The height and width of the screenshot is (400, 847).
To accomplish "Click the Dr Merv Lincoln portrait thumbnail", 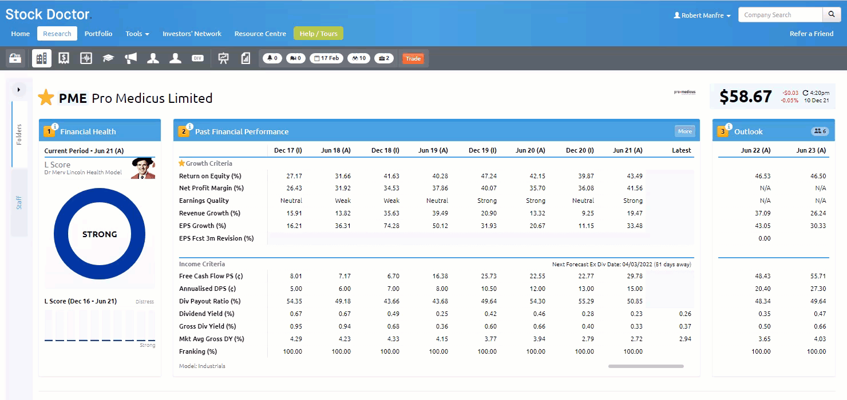I will coord(143,169).
